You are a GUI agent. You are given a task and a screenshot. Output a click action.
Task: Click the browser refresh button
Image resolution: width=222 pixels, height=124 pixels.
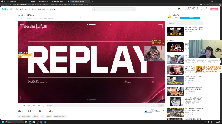[x=6, y=5]
